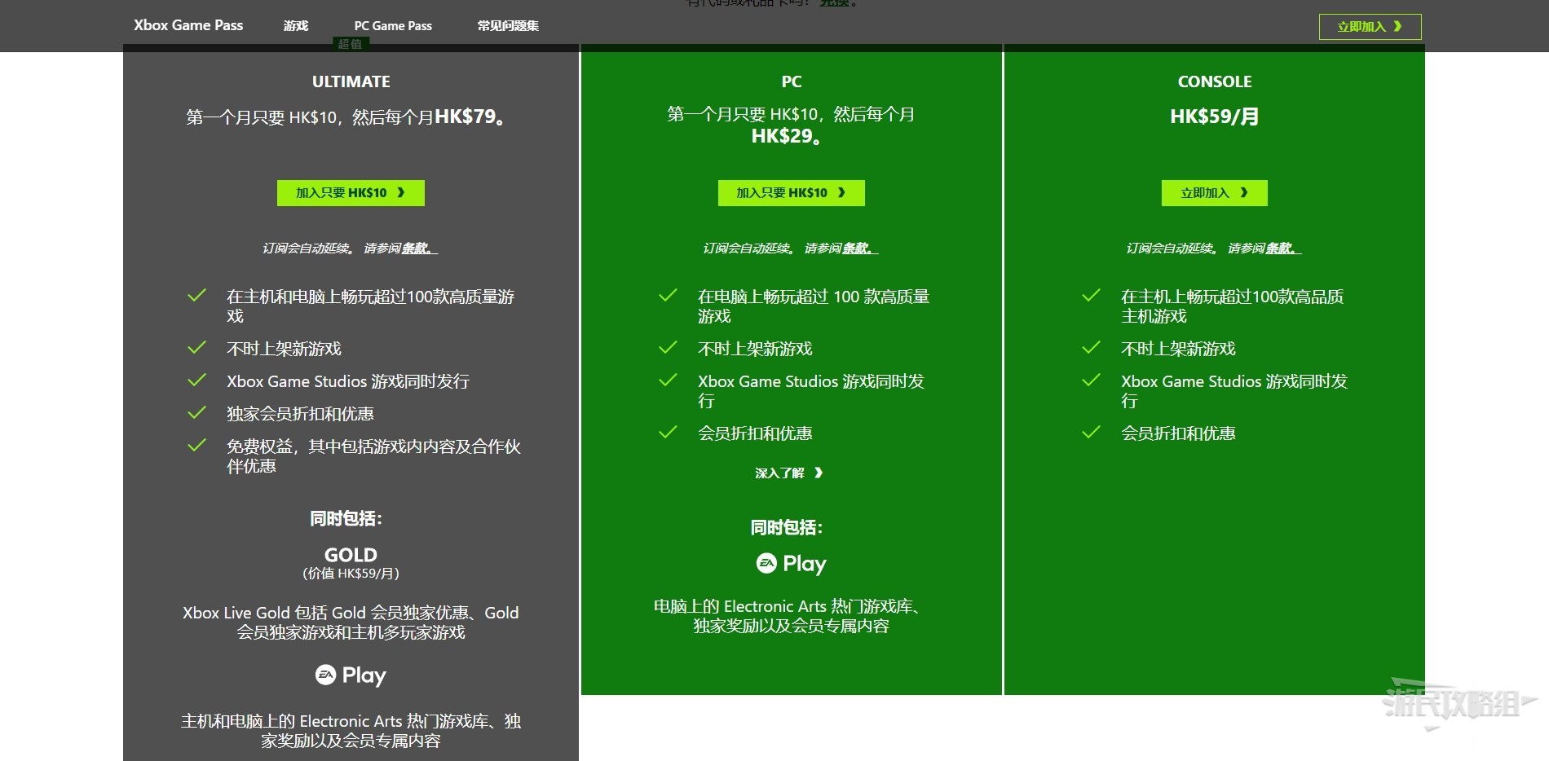Click the 独家会员折扣和优惠 benefit text
The image size is (1549, 761).
(x=300, y=414)
